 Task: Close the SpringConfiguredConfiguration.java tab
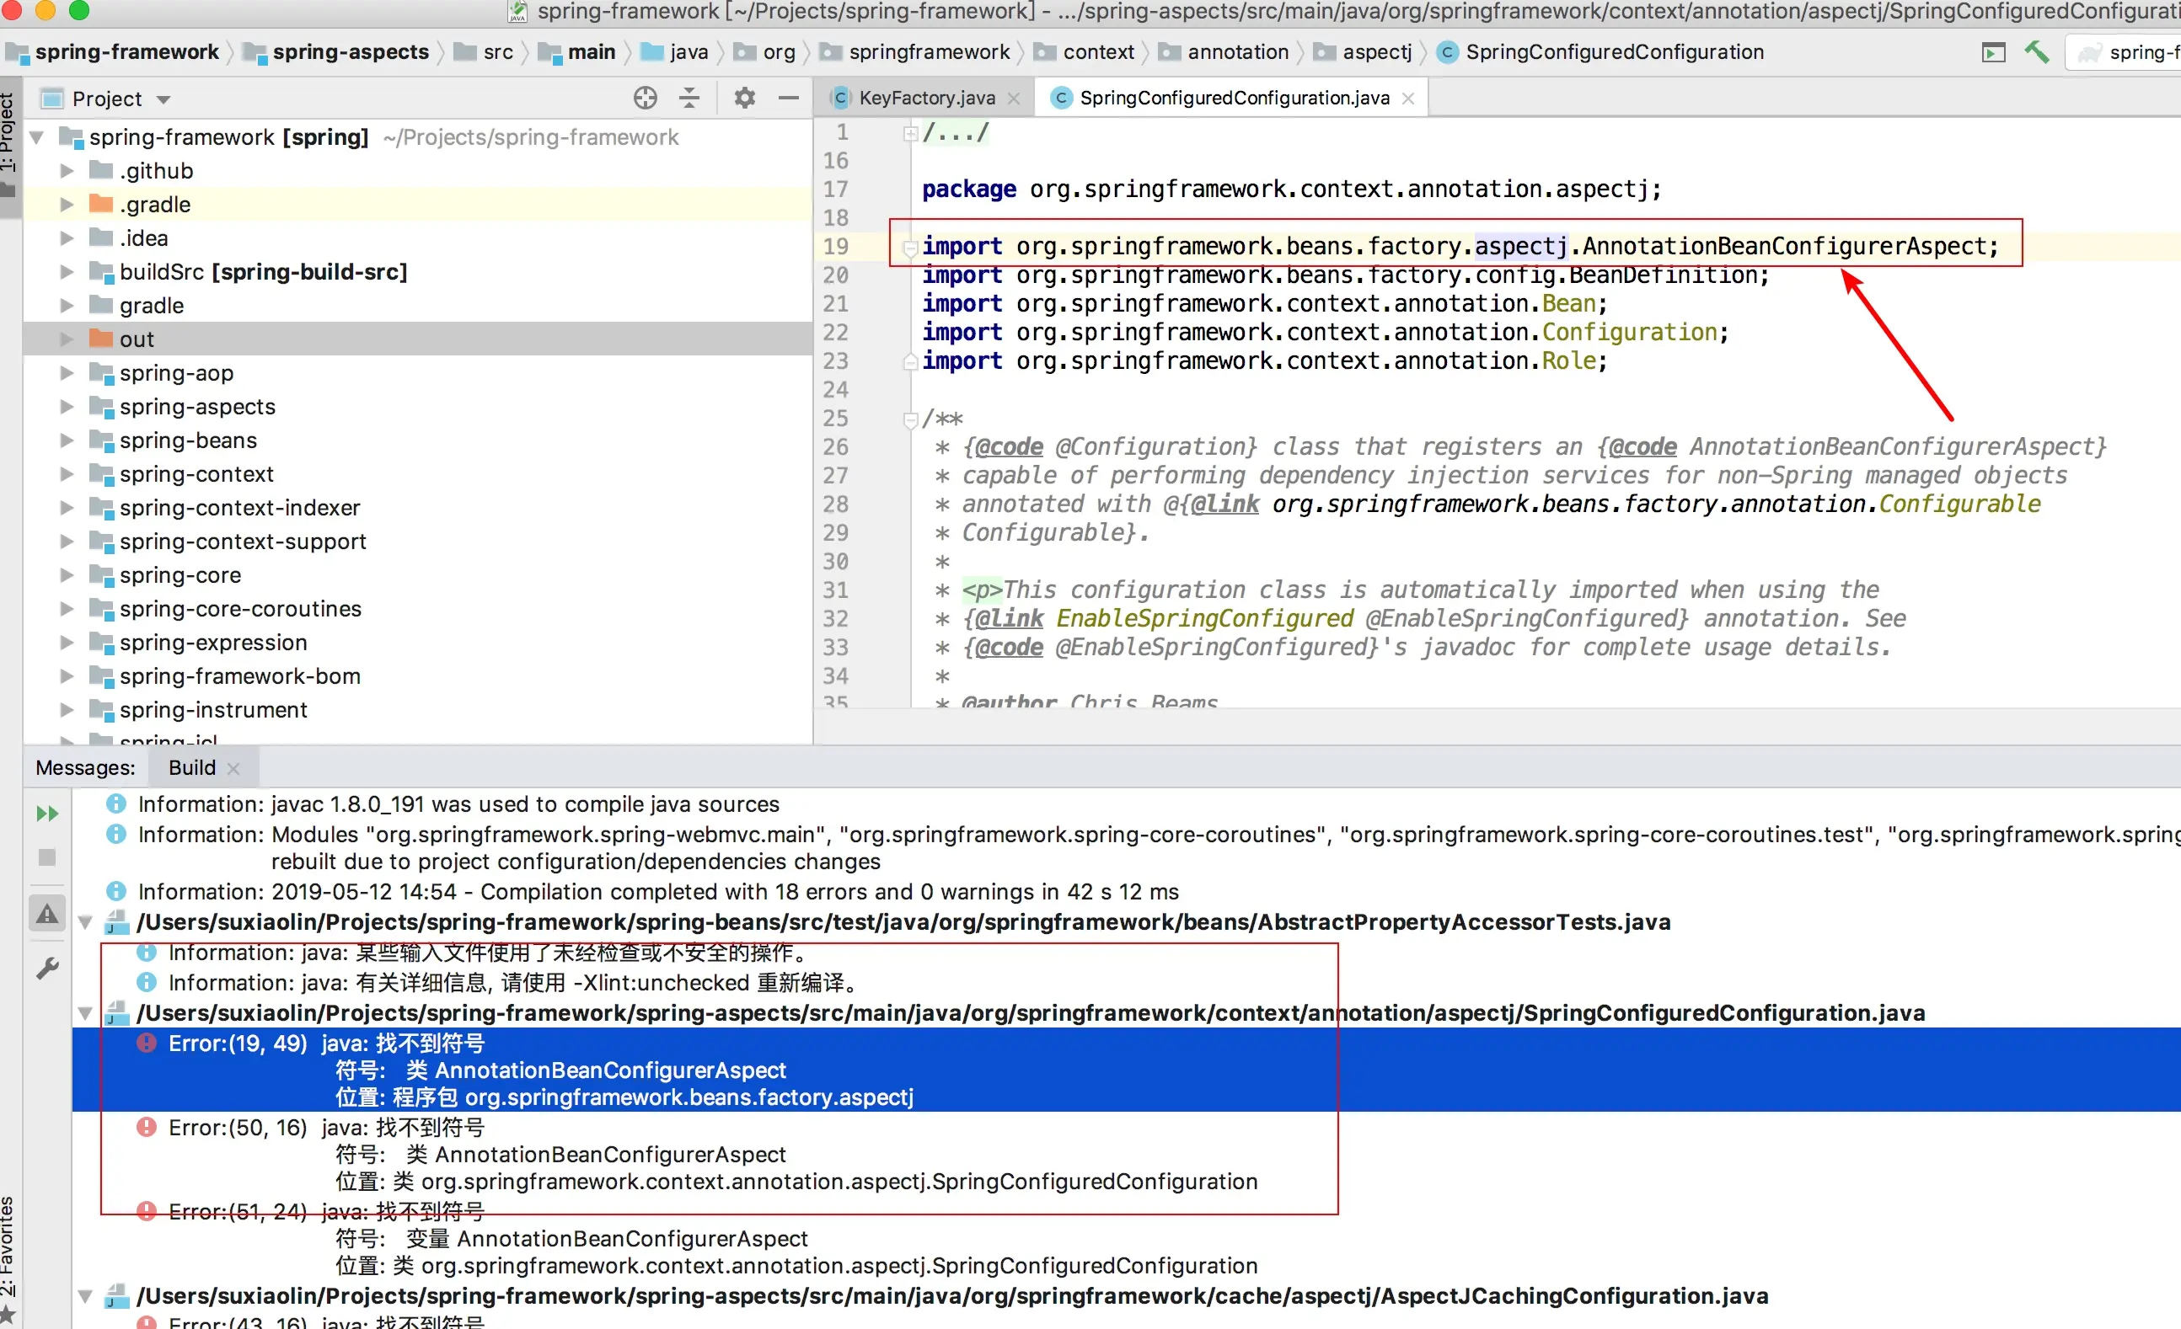click(1408, 99)
